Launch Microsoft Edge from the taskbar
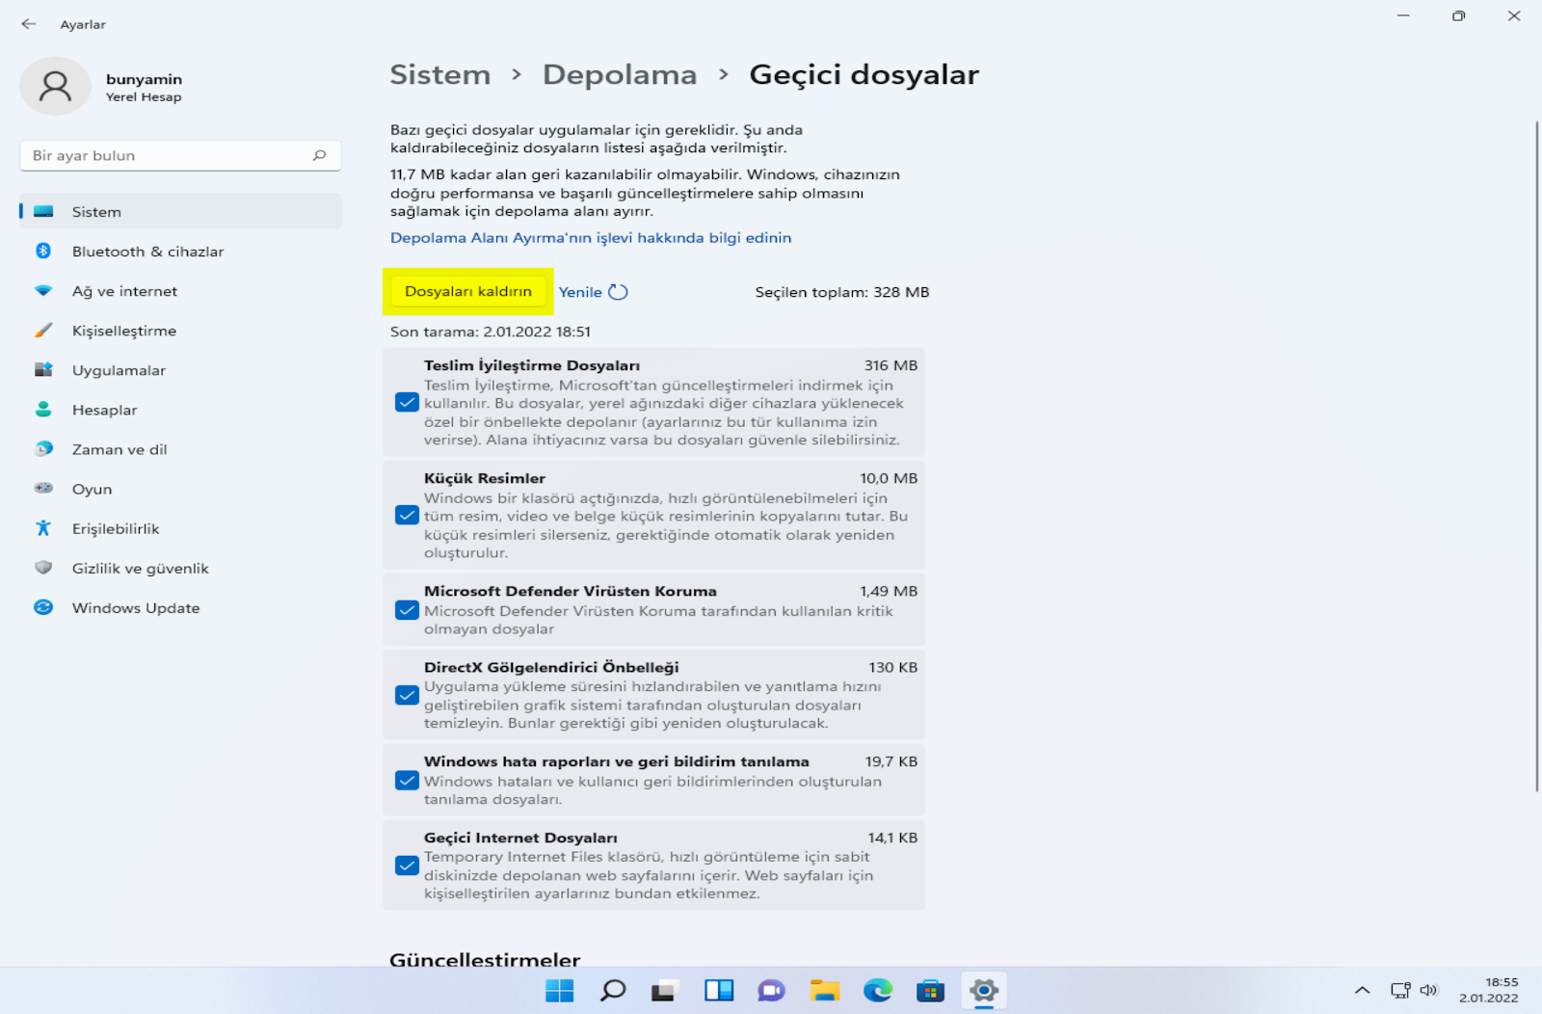This screenshot has width=1542, height=1014. tap(877, 990)
